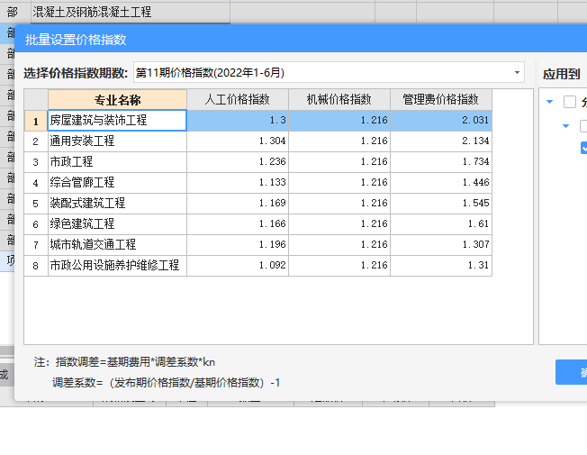Screen dimensions: 587x455
Task: Select row number 1 header
Action: (36, 121)
